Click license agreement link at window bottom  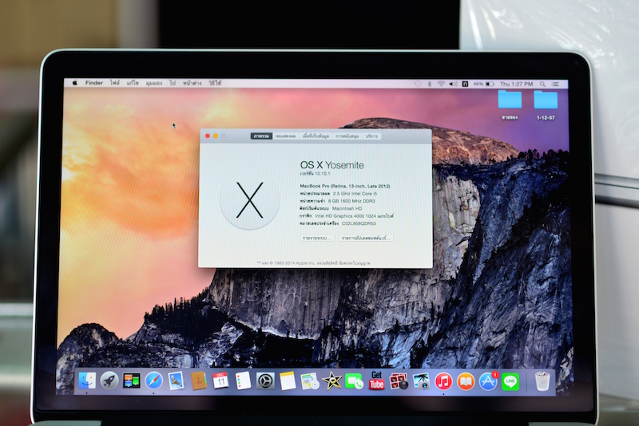354,262
